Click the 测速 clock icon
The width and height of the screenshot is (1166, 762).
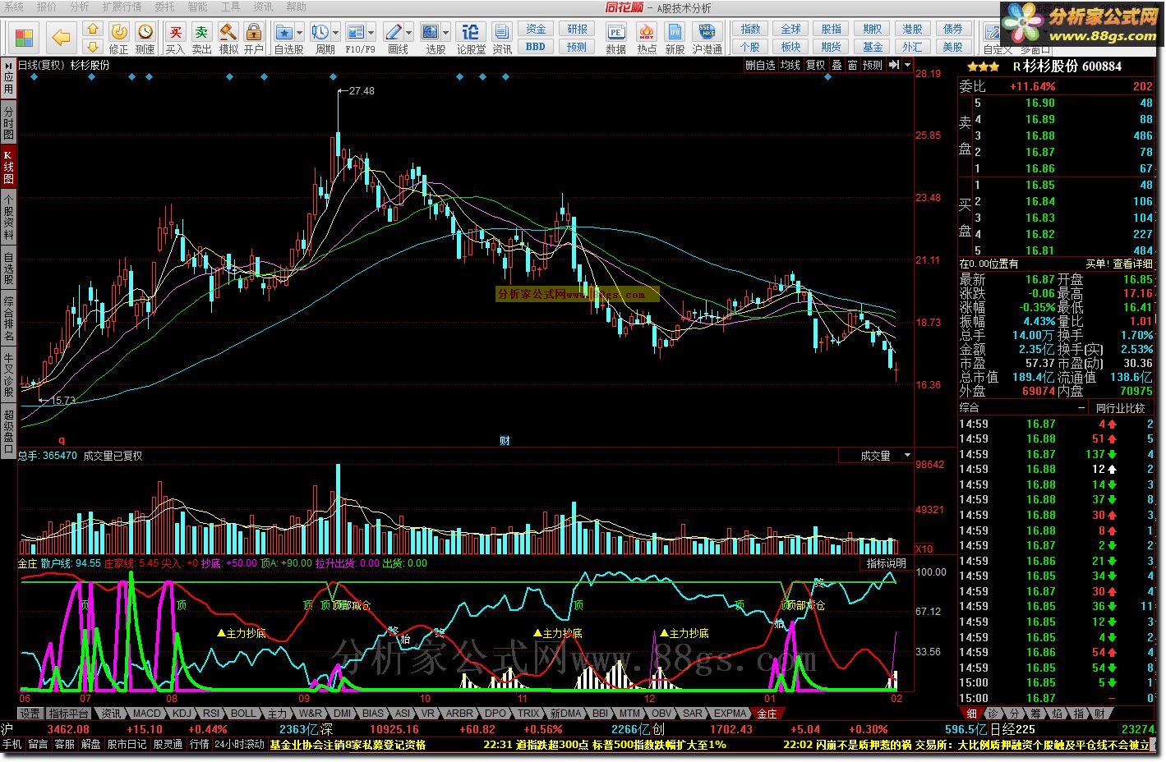click(x=145, y=32)
